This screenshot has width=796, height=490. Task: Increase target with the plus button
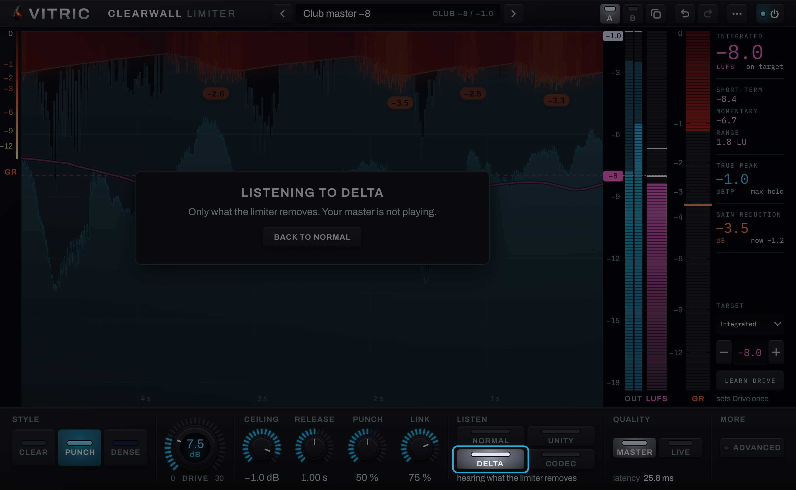tap(776, 352)
